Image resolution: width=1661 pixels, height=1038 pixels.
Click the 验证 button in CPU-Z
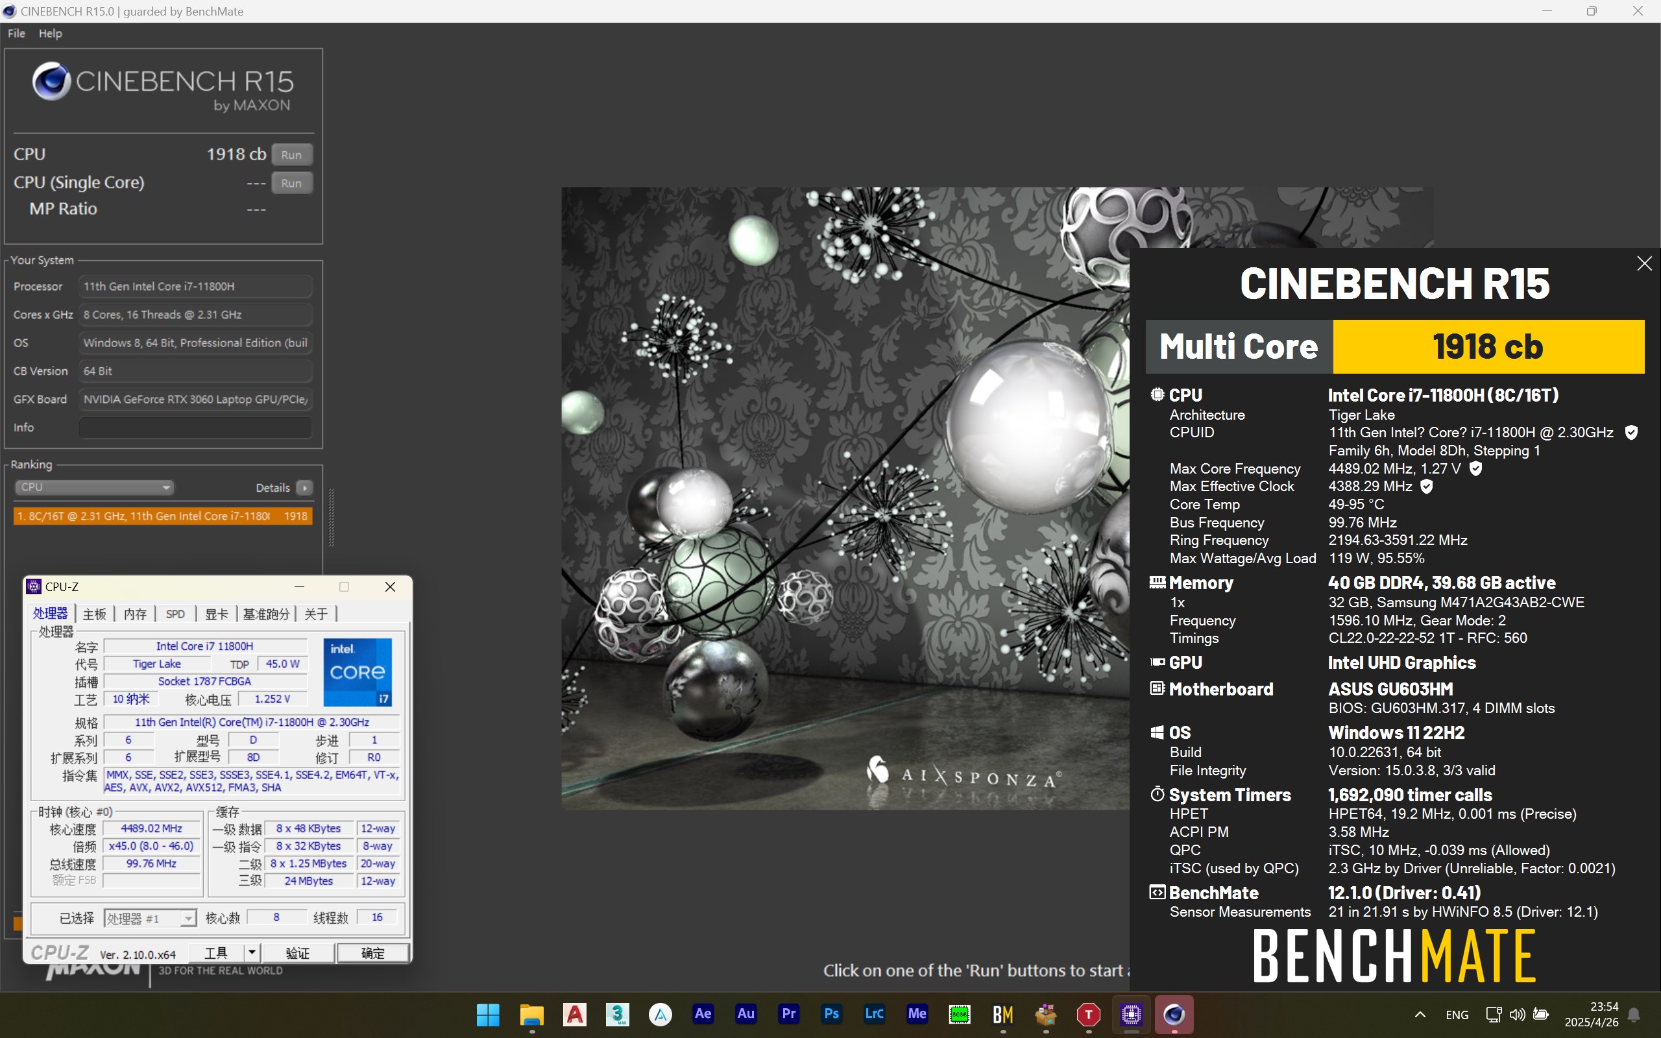tap(297, 953)
